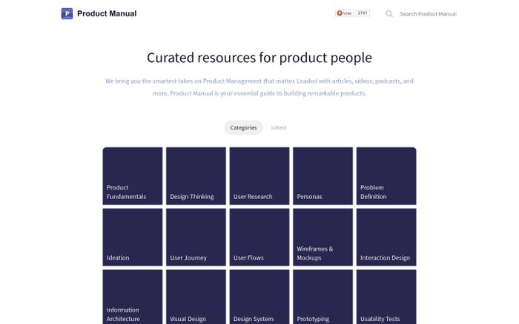Open the Product Fundamentals category
Viewport: 519px width, 324px height.
click(133, 176)
